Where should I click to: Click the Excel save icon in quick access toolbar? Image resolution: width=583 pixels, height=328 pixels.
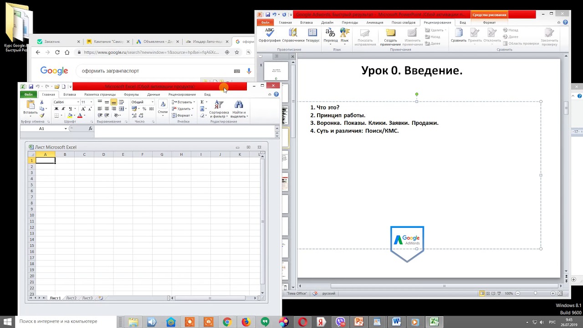[x=31, y=87]
